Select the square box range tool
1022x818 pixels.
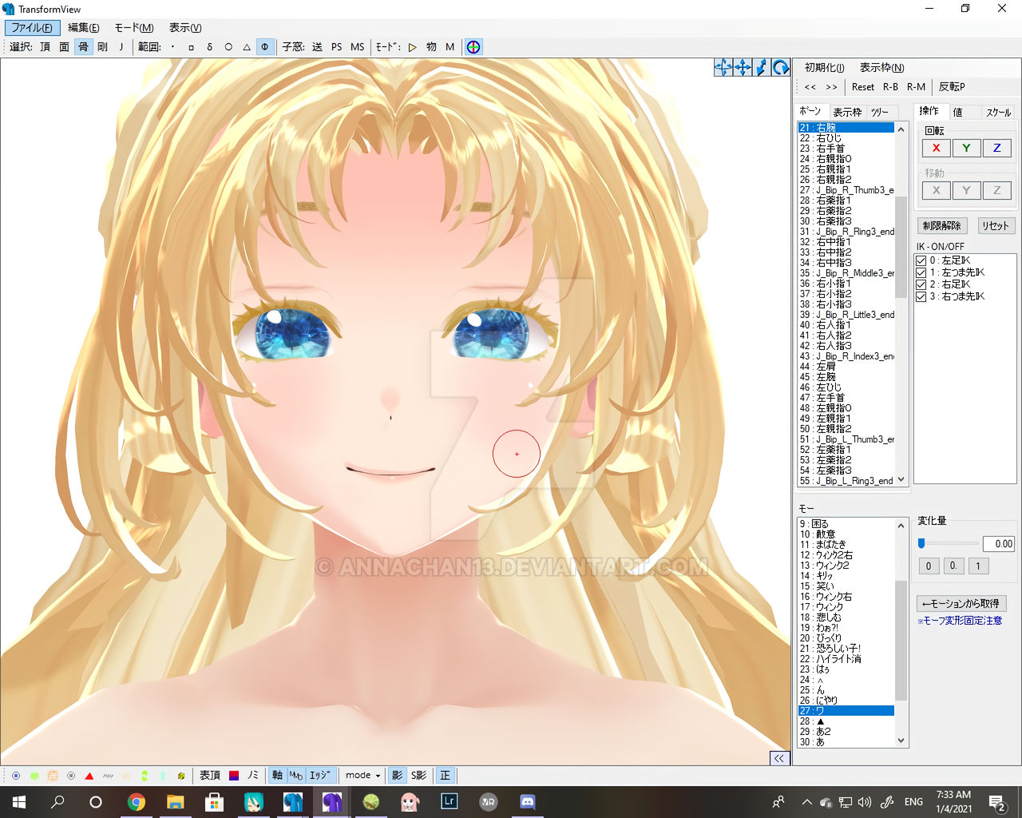[x=192, y=47]
